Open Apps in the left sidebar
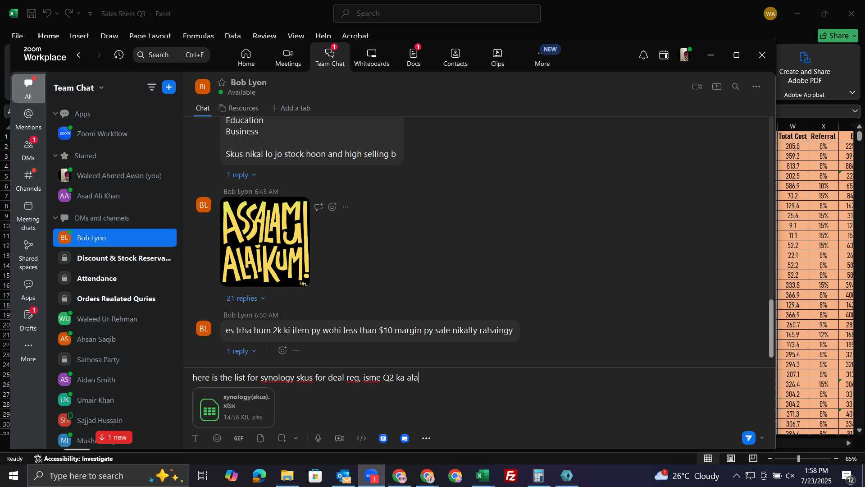Image resolution: width=865 pixels, height=487 pixels. coord(28,289)
